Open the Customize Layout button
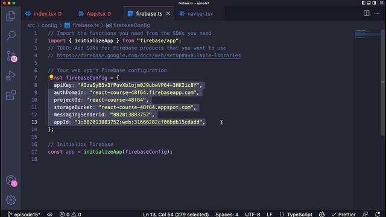The image size is (386, 217). tap(382, 3)
